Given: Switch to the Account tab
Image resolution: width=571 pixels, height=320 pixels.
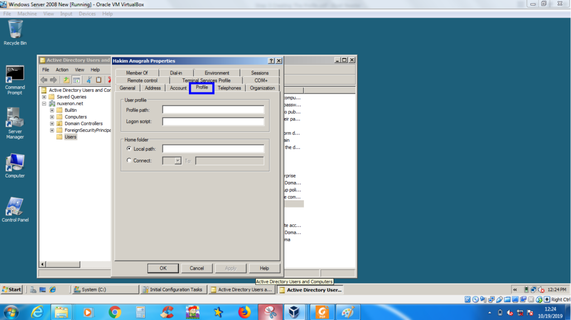Looking at the screenshot, I should [x=178, y=88].
